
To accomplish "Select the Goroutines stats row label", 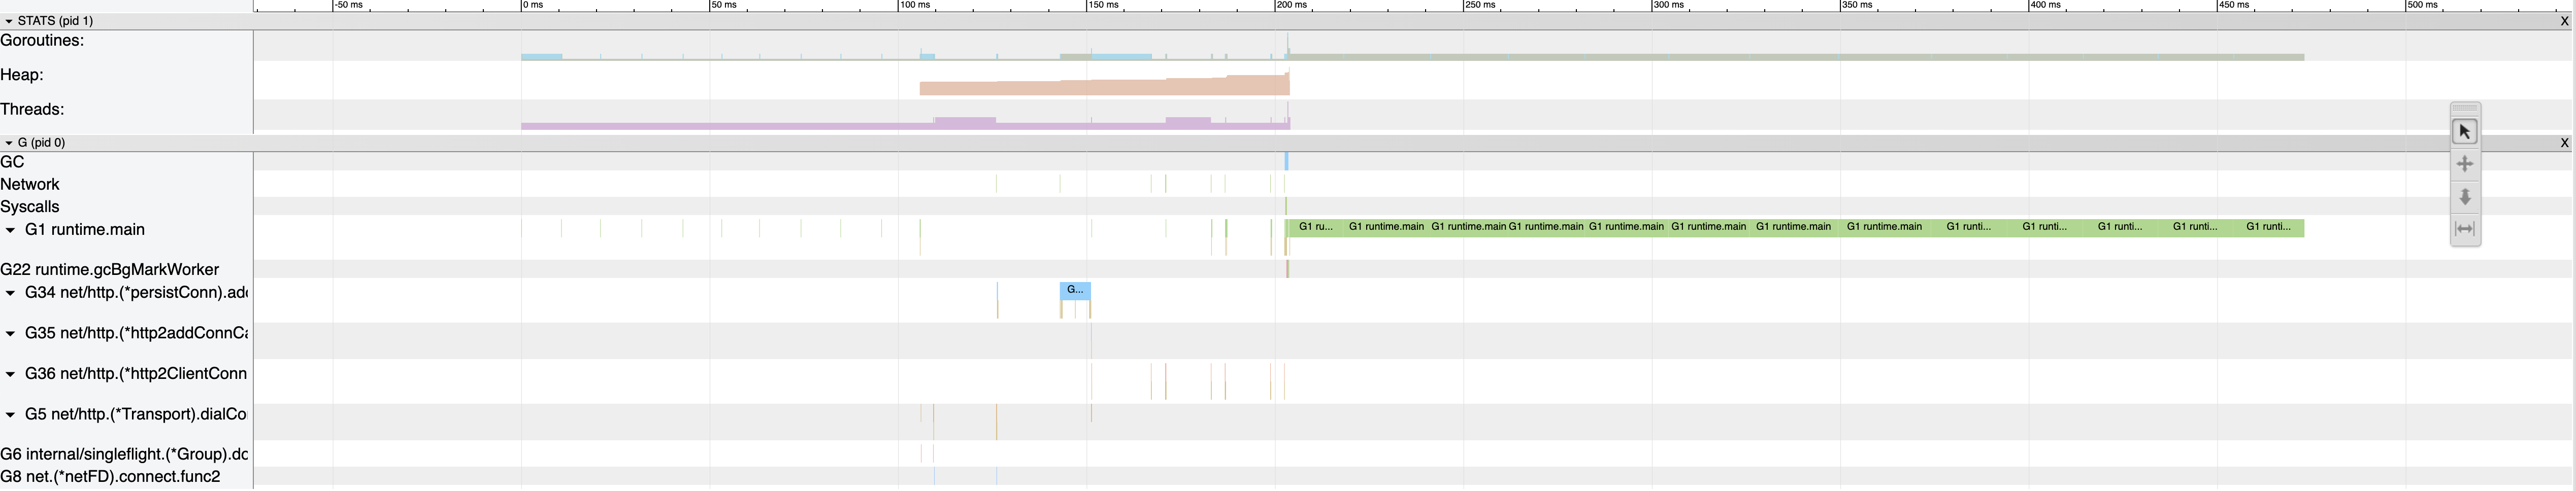I will [42, 41].
